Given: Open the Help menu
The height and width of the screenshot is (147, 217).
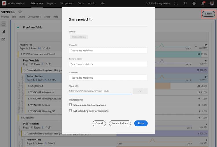Looking at the screenshot, I should (56, 16).
